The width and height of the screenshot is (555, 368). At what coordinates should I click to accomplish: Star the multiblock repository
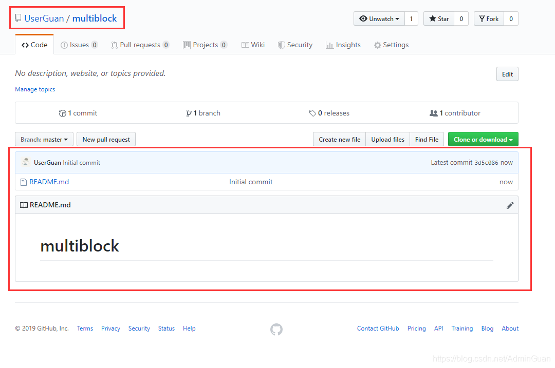pos(439,19)
